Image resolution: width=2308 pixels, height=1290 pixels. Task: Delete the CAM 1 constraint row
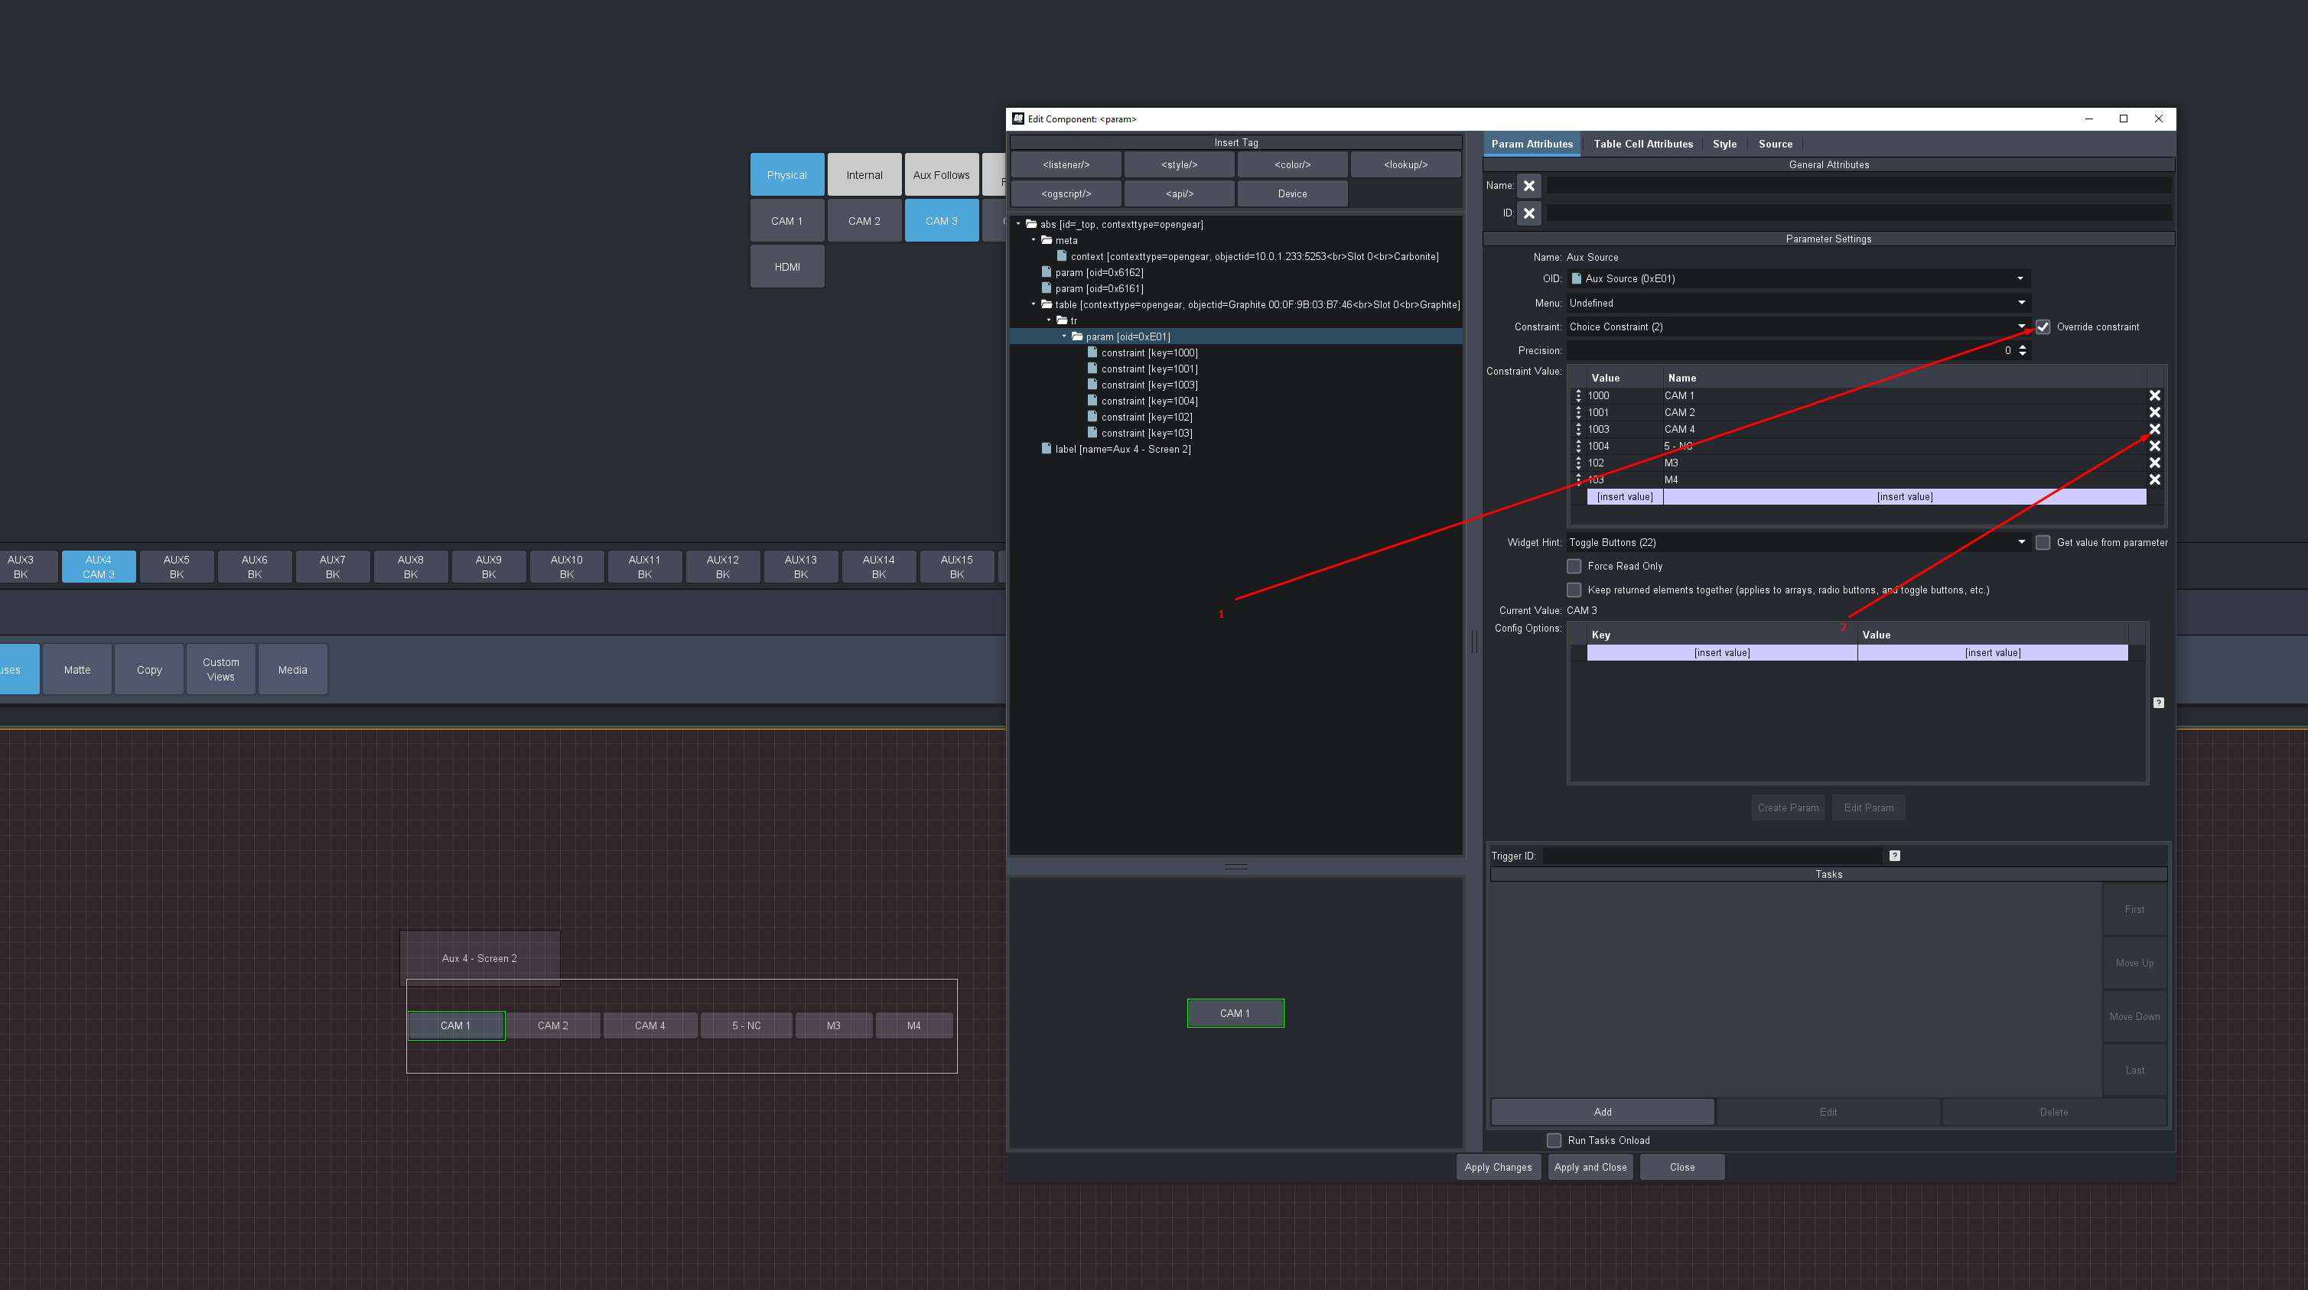pyautogui.click(x=2155, y=395)
